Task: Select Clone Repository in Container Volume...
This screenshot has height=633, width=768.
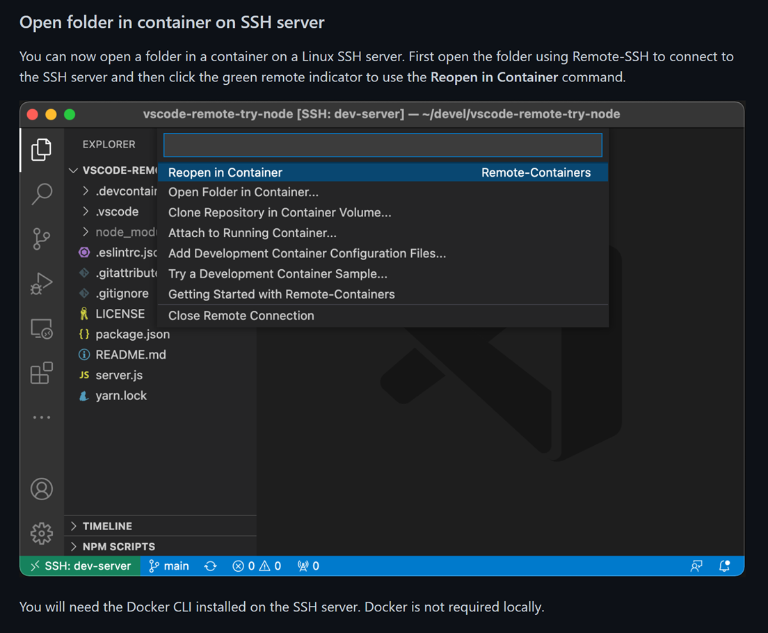Action: pyautogui.click(x=383, y=213)
